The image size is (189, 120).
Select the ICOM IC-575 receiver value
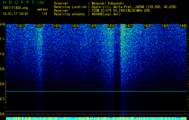tap(120, 10)
